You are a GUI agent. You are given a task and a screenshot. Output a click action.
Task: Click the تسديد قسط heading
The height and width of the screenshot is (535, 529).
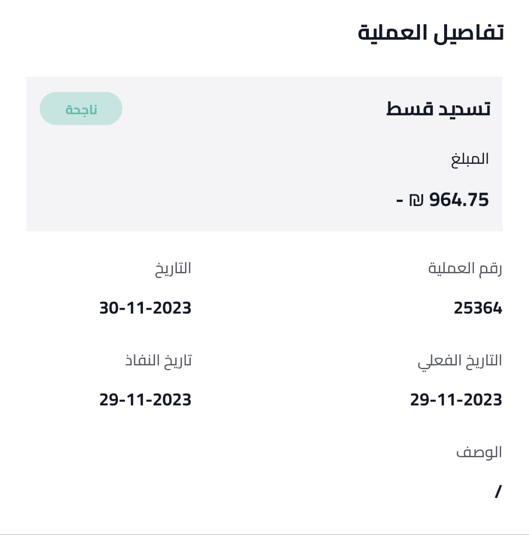tap(438, 109)
